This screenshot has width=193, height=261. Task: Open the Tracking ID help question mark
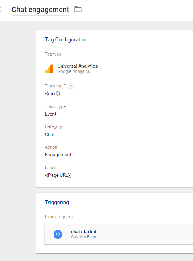tap(71, 86)
